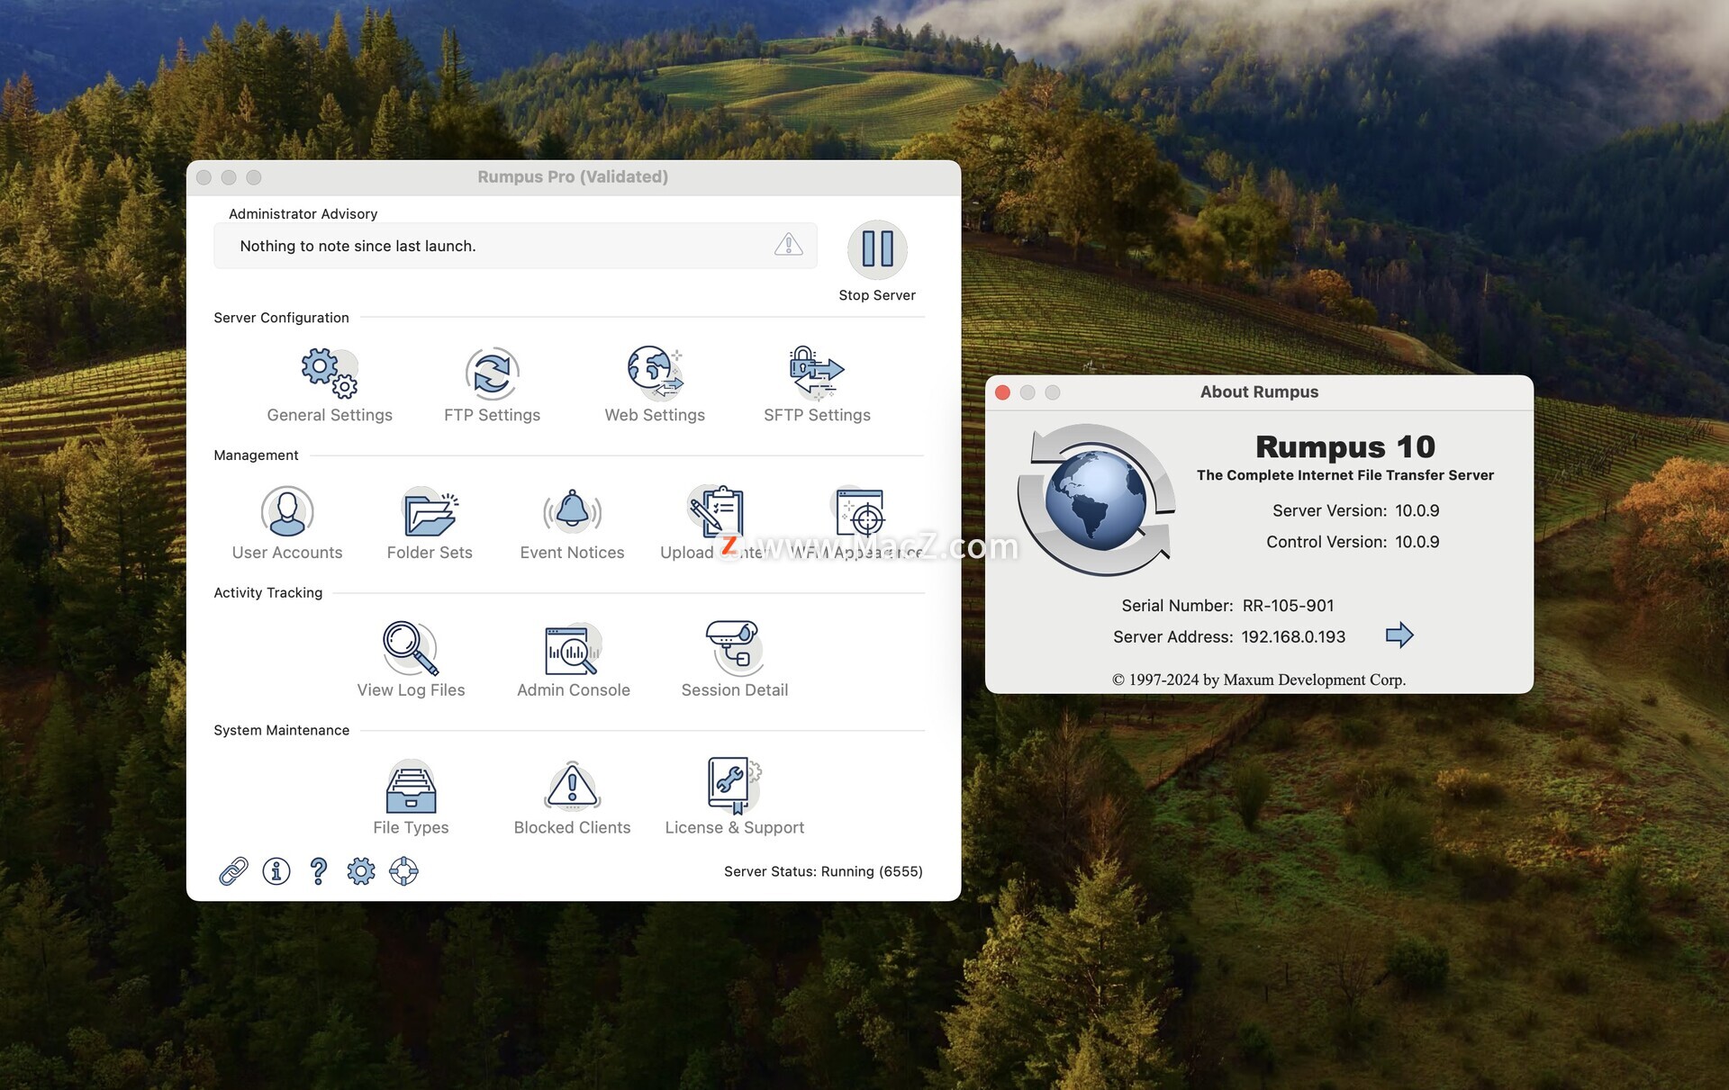Click the FTP Settings label

pyautogui.click(x=492, y=415)
